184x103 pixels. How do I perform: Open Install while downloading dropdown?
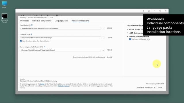coord(146,87)
